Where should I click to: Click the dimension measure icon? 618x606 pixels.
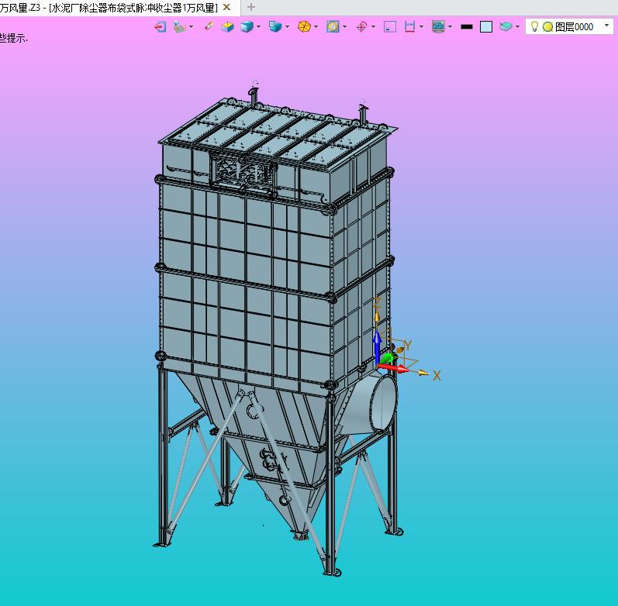[x=409, y=27]
